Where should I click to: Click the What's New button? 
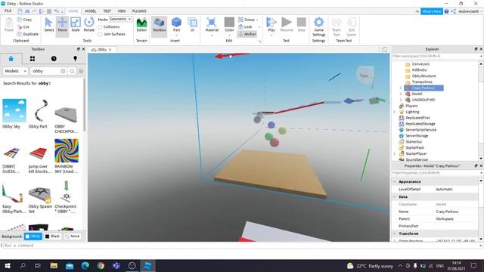click(x=432, y=11)
